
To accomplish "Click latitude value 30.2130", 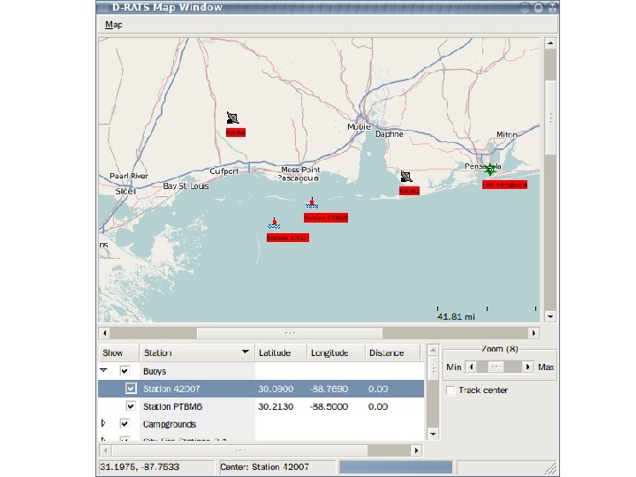I will [276, 406].
